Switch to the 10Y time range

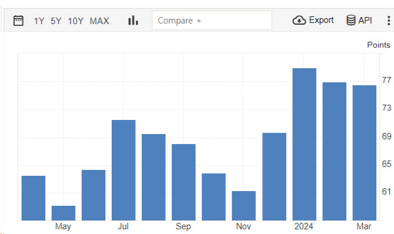point(76,21)
